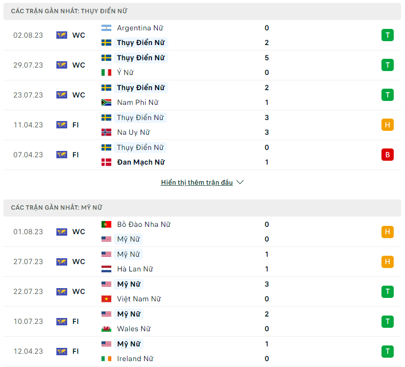Click the Argentina flag icon
The height and width of the screenshot is (367, 405).
pyautogui.click(x=106, y=28)
